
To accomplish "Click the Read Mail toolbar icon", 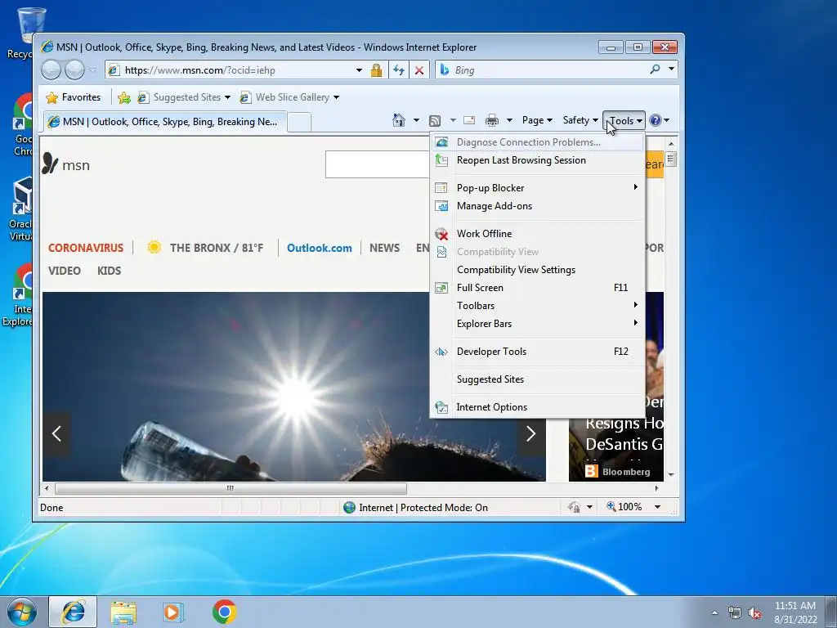I will pos(469,120).
